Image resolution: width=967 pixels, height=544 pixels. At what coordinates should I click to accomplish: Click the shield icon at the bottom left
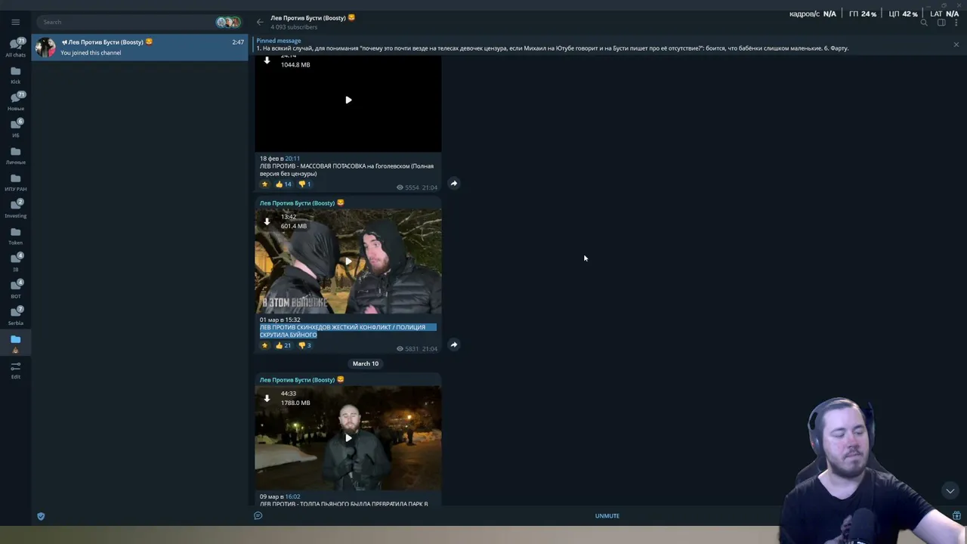[41, 517]
